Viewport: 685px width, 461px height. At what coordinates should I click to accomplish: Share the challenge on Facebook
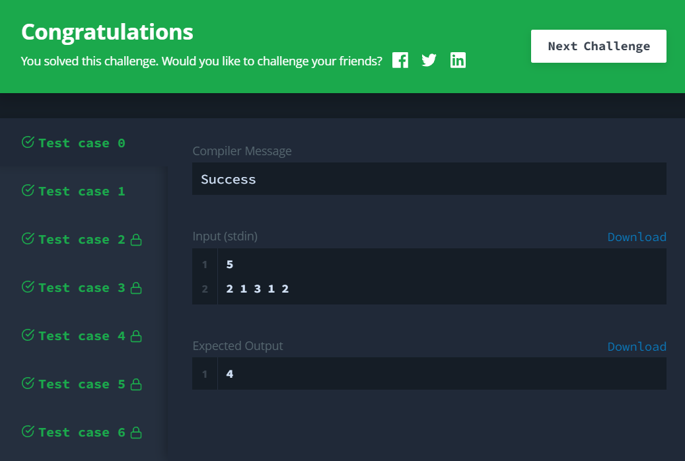pyautogui.click(x=400, y=60)
